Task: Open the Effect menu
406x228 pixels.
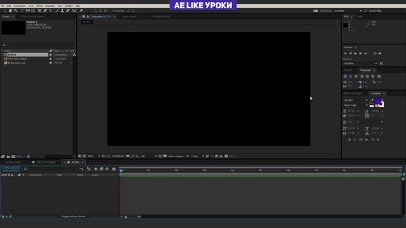Action: tap(39, 6)
